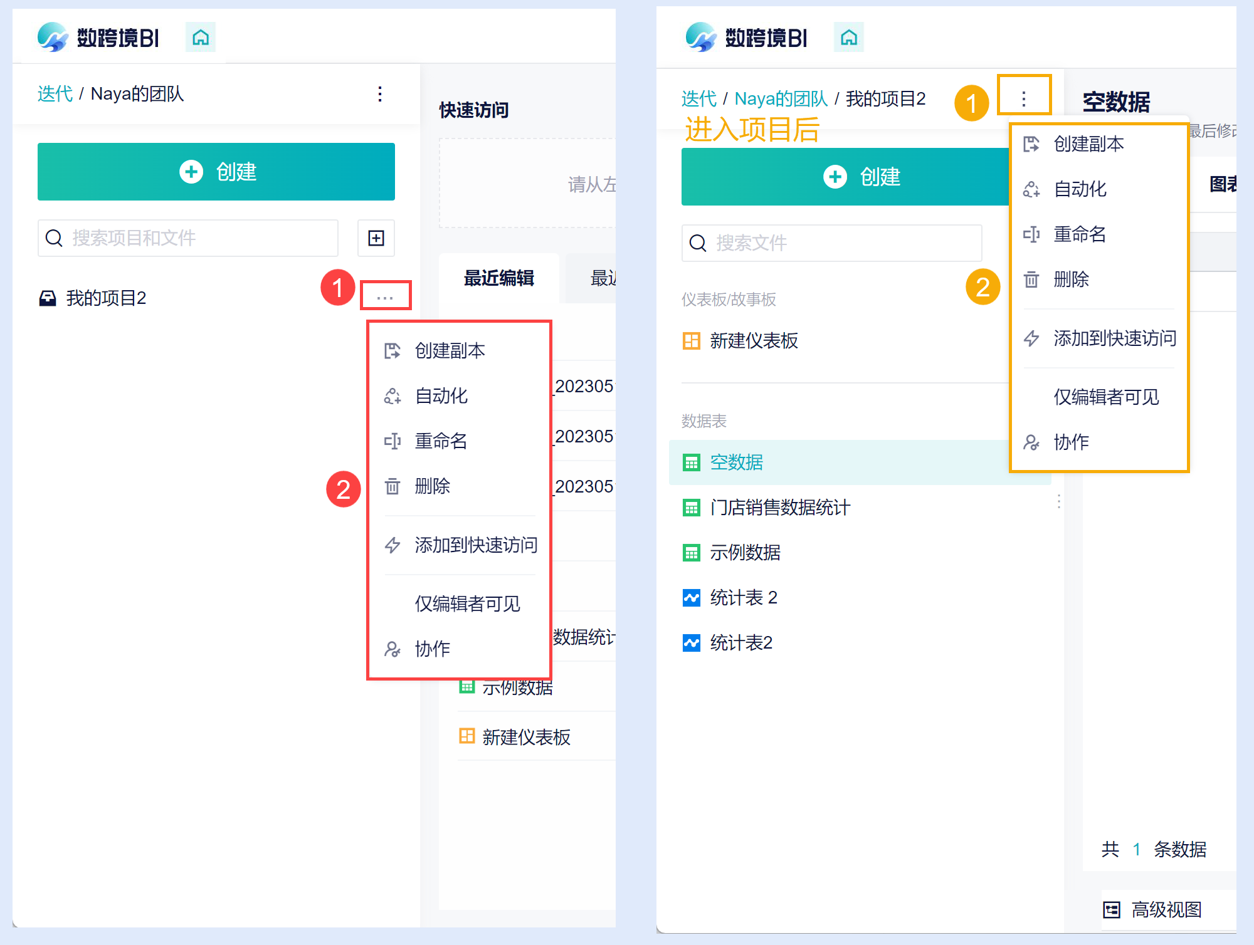Choose 重命名 in the right dropdown menu
Screen dimensions: 1254x945
(1080, 234)
